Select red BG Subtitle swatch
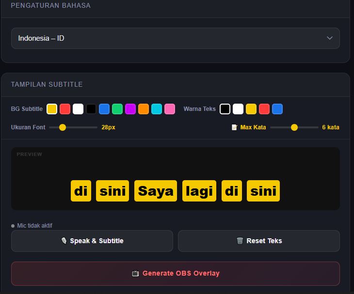354x294 pixels. (x=65, y=109)
